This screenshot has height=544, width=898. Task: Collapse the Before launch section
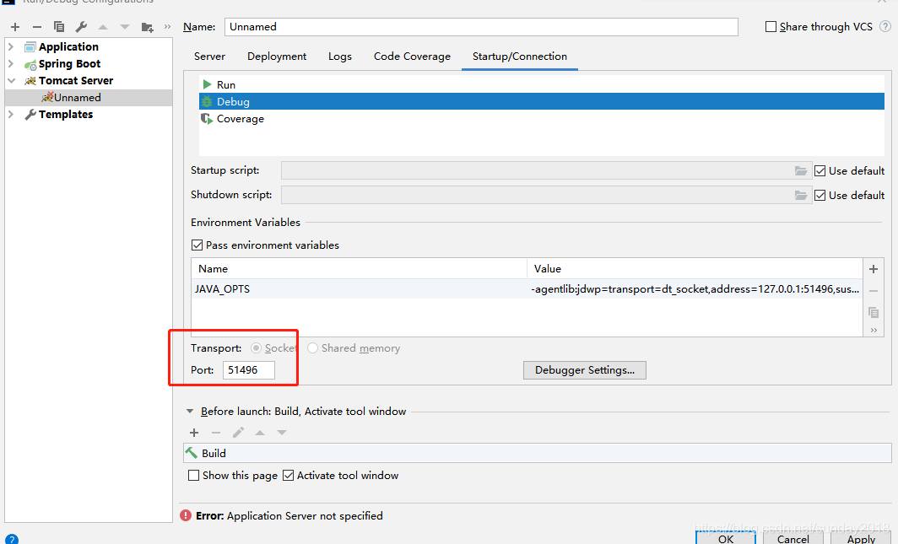pyautogui.click(x=190, y=412)
